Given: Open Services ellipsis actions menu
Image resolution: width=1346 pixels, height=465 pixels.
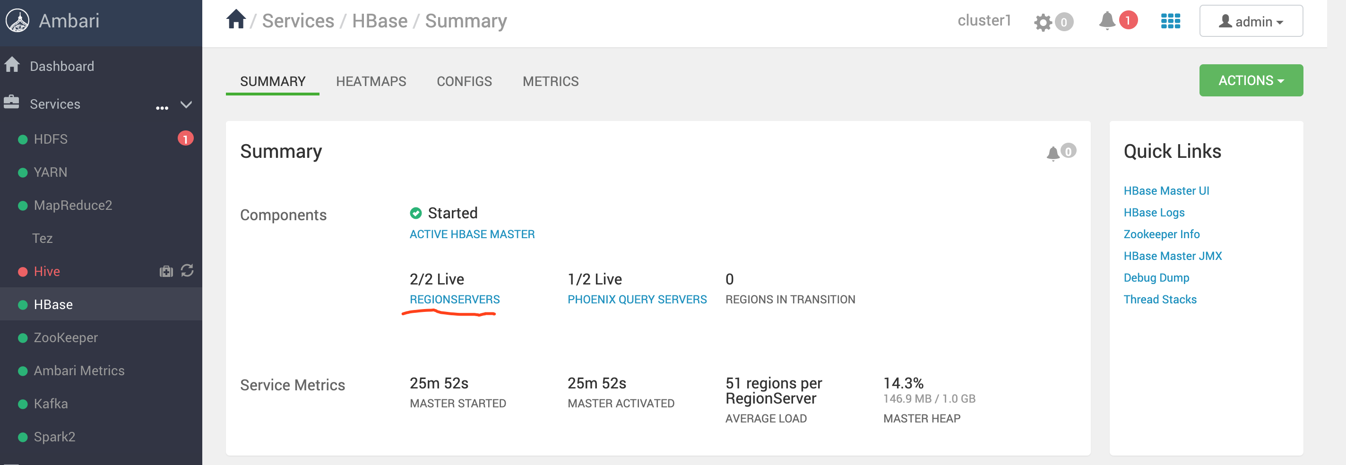Looking at the screenshot, I should click(162, 108).
